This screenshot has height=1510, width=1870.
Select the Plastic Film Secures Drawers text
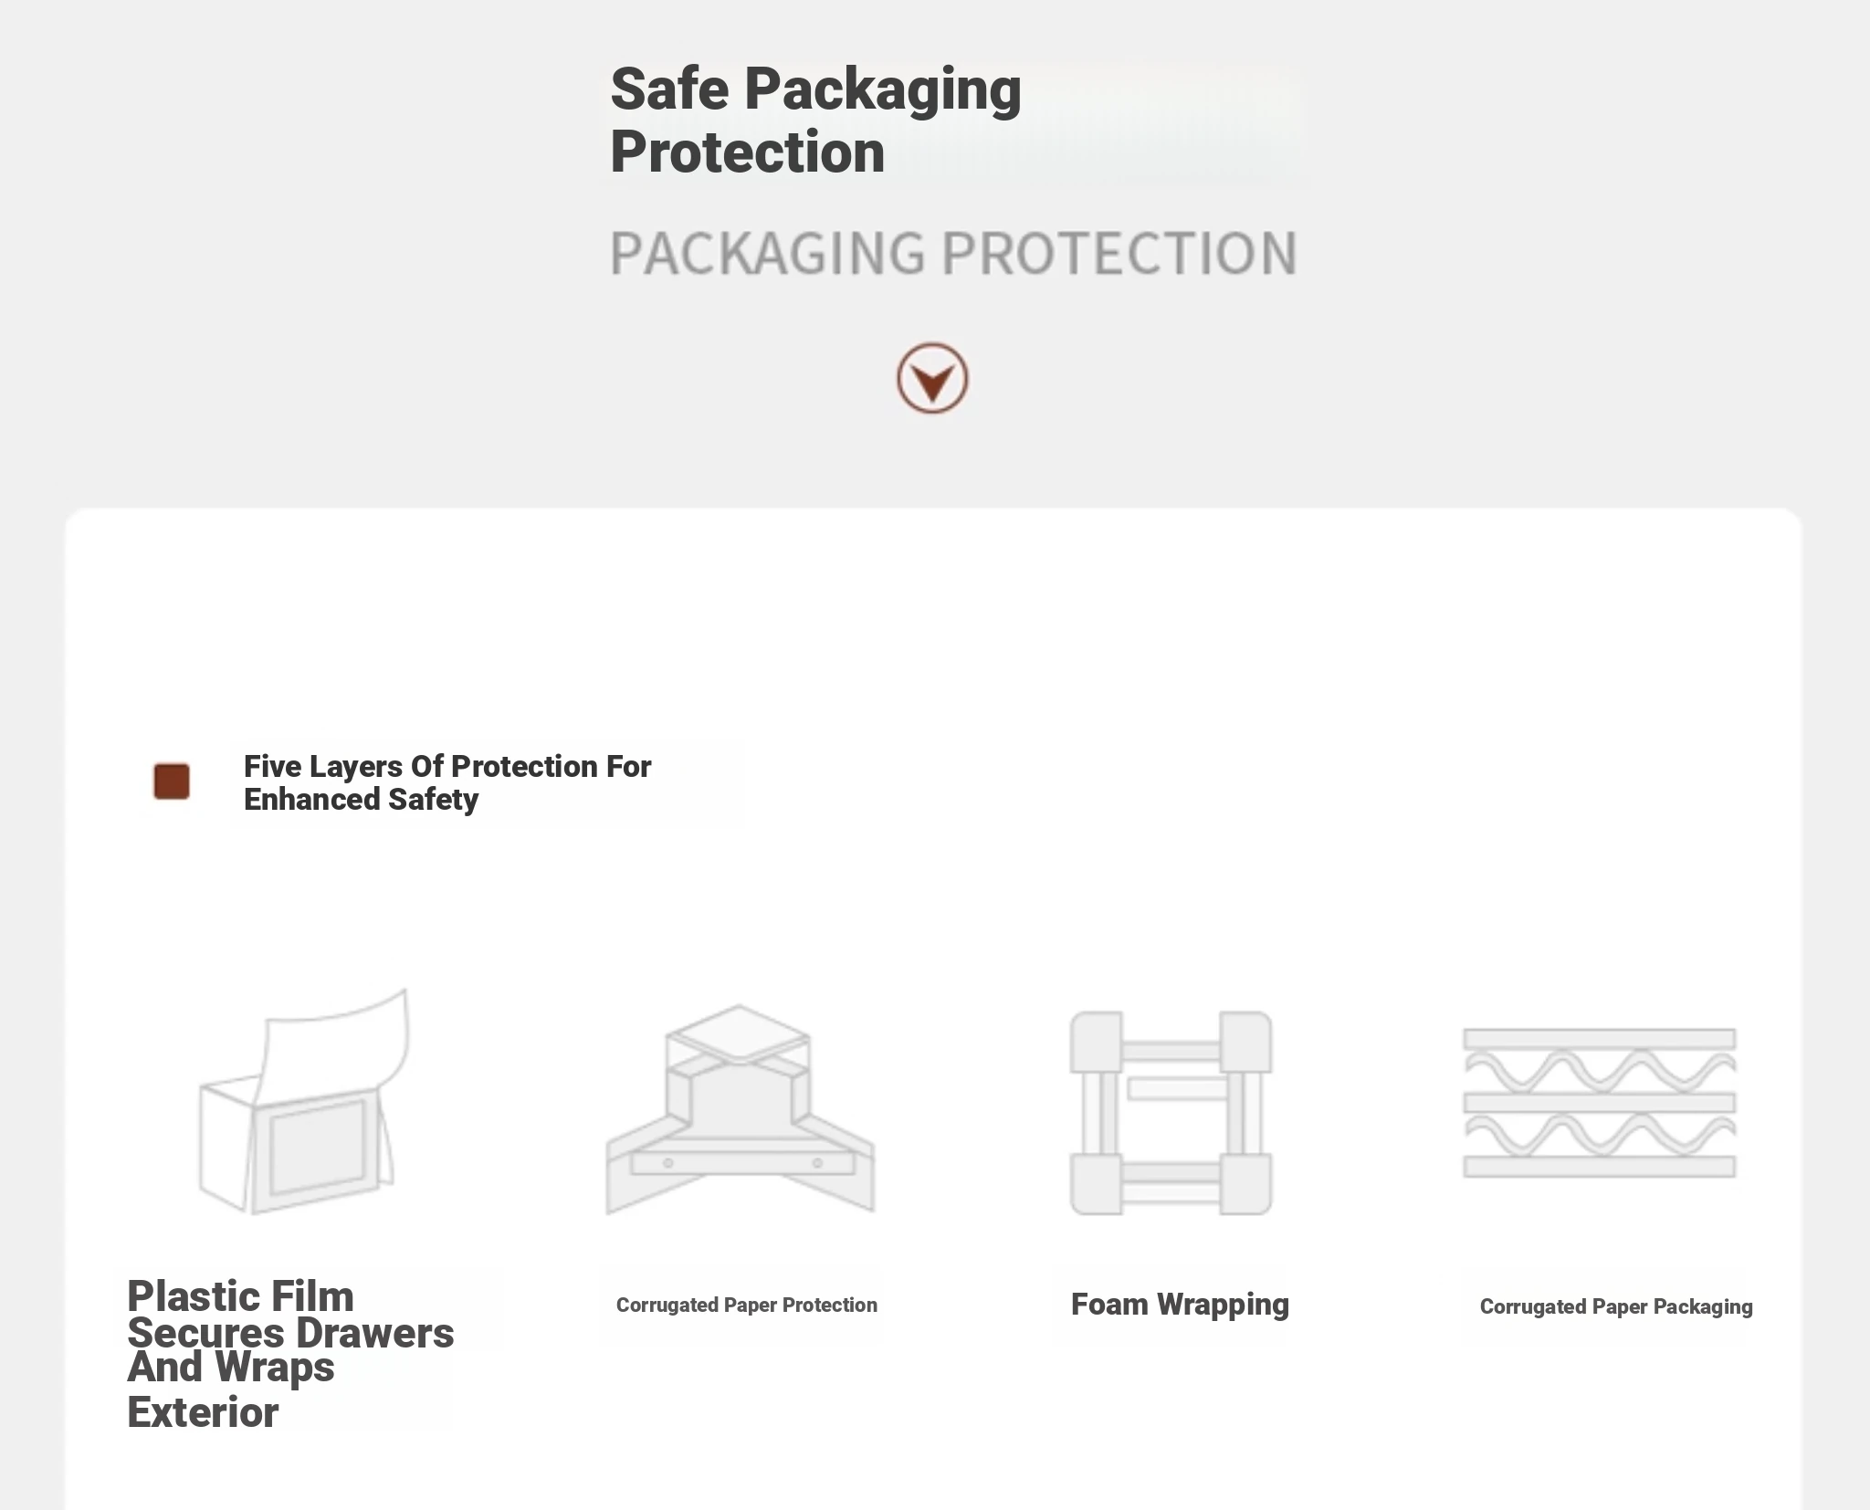click(x=290, y=1315)
